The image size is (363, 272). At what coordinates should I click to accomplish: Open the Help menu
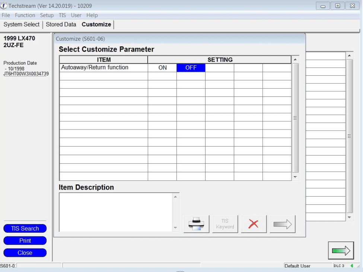(x=92, y=15)
